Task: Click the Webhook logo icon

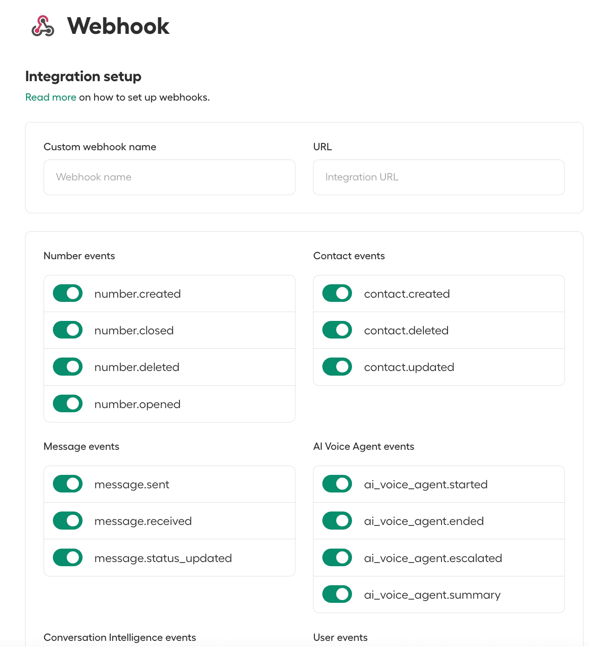Action: [x=42, y=26]
